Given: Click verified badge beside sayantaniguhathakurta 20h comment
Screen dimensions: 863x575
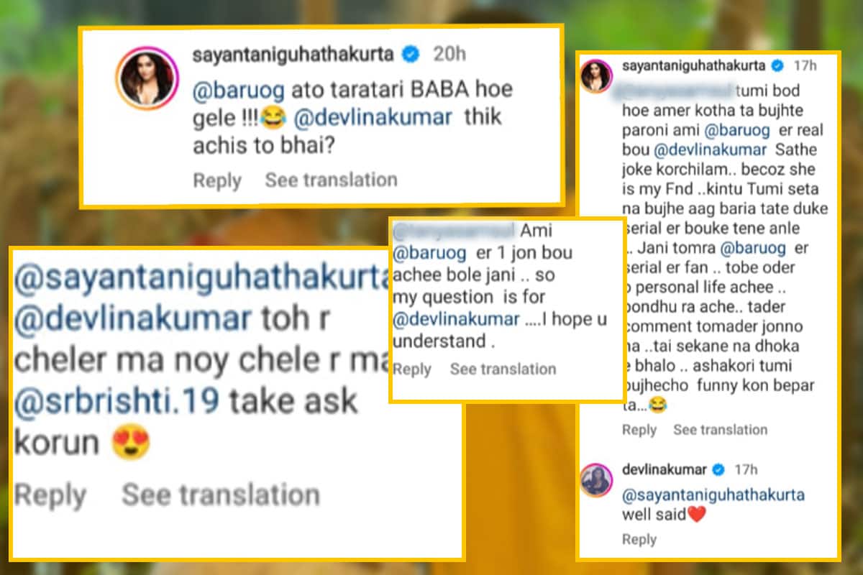Looking at the screenshot, I should pyautogui.click(x=411, y=54).
